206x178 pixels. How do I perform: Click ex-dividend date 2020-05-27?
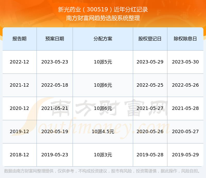(185, 131)
